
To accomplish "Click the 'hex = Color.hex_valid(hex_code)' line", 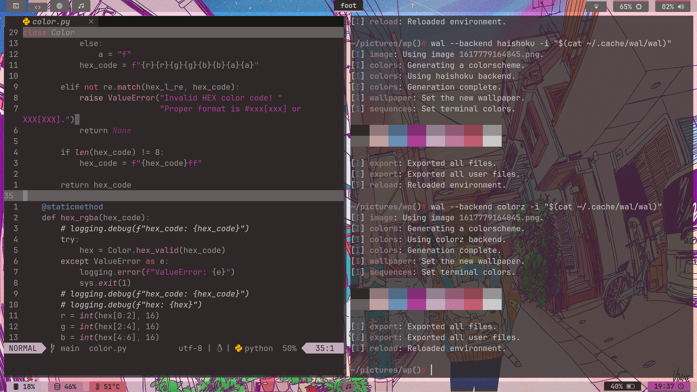I will coord(152,250).
